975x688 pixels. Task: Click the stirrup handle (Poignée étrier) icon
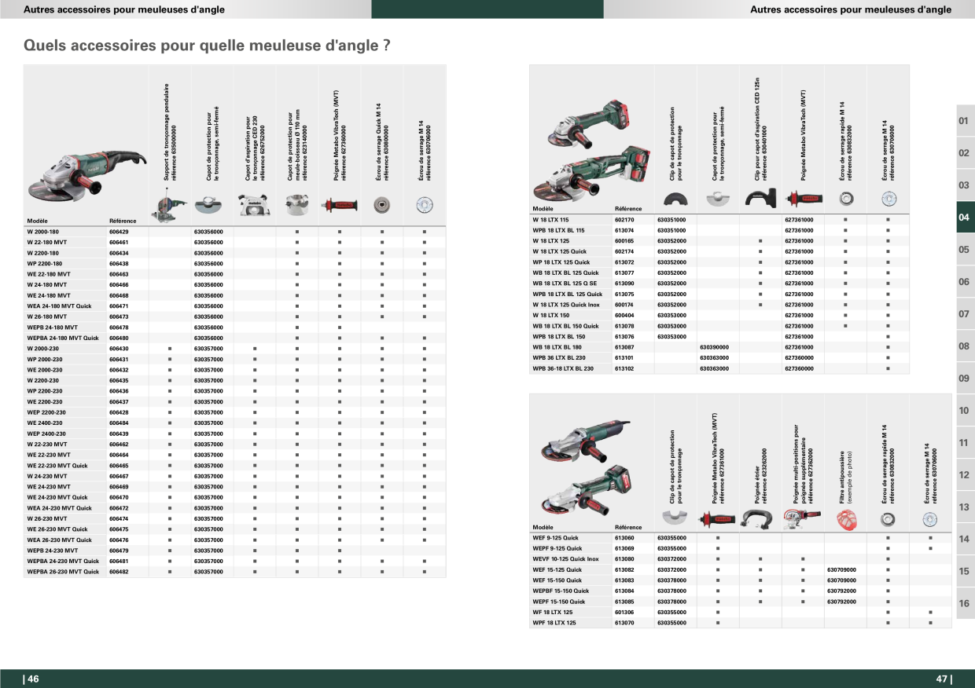tap(760, 518)
